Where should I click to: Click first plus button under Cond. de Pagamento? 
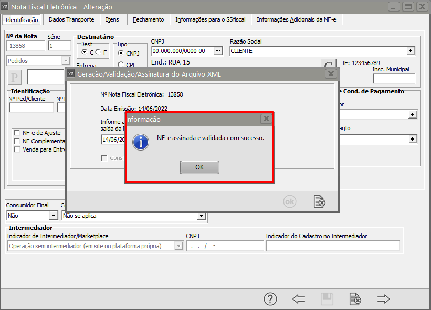[412, 114]
